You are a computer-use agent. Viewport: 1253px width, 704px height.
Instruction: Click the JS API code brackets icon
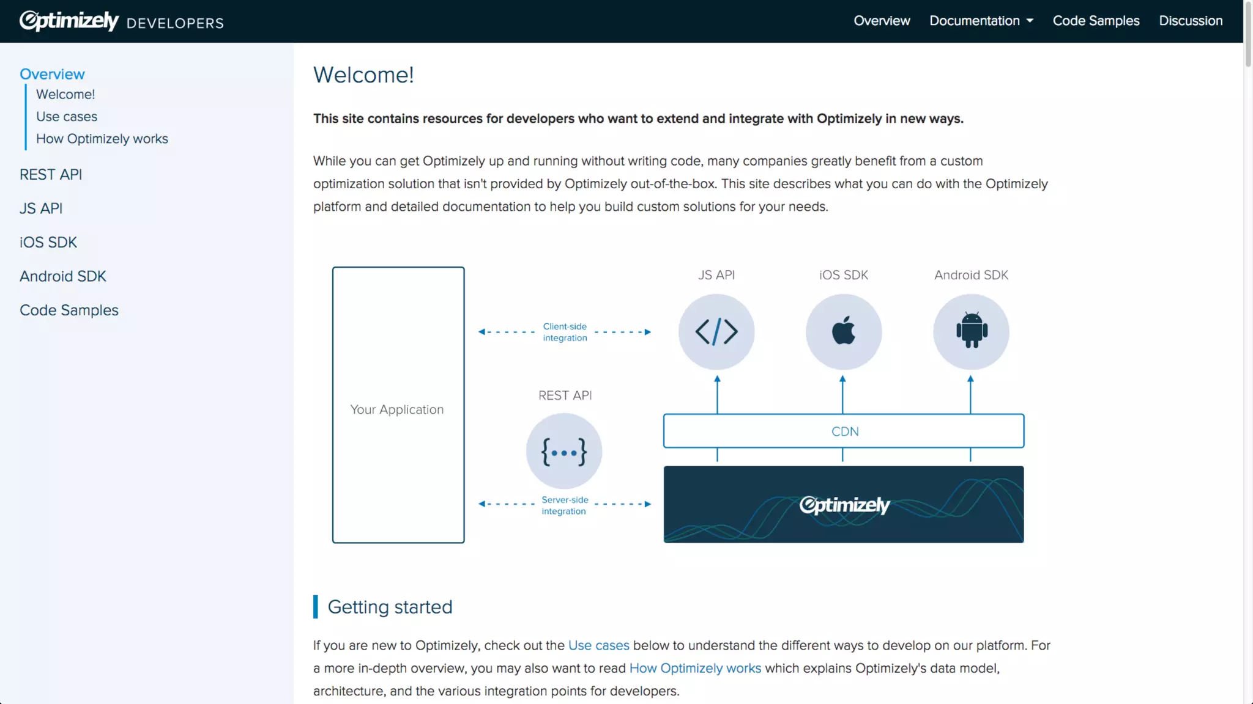point(716,332)
